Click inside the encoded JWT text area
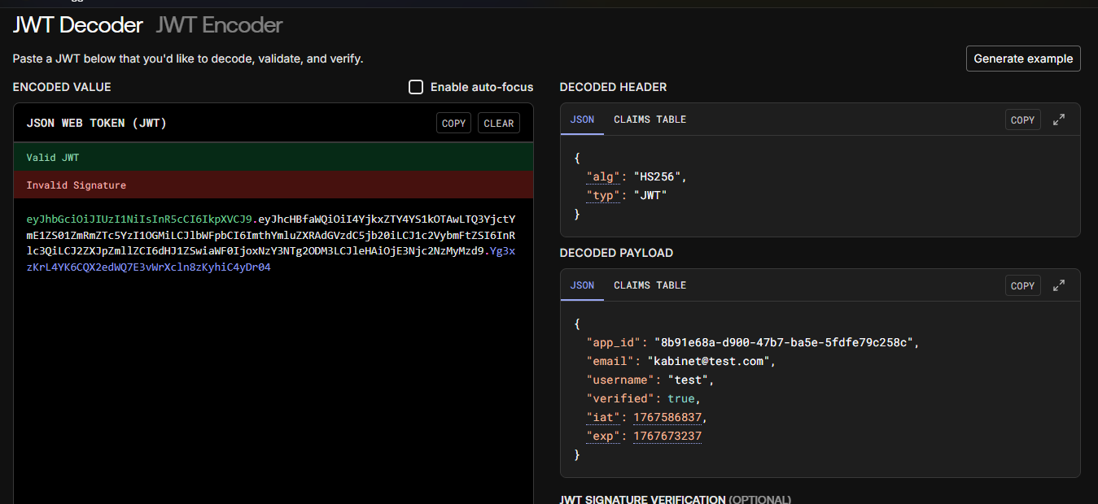1098x504 pixels. pos(273,366)
